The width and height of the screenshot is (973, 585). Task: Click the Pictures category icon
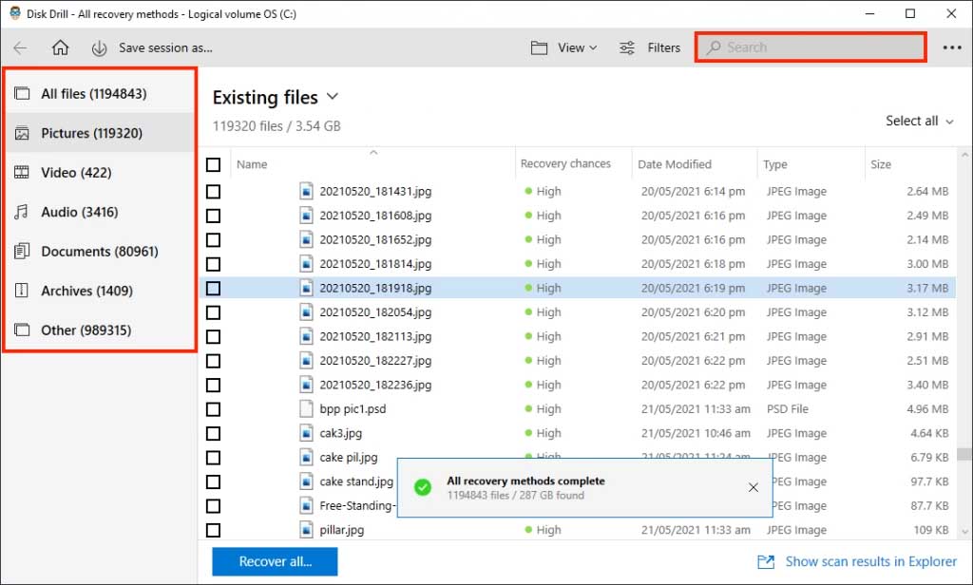point(22,133)
